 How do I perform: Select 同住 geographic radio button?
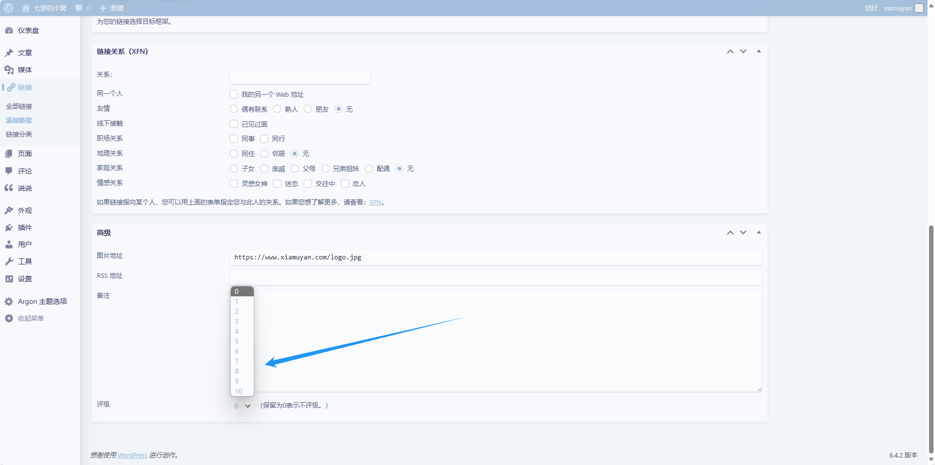coord(234,154)
